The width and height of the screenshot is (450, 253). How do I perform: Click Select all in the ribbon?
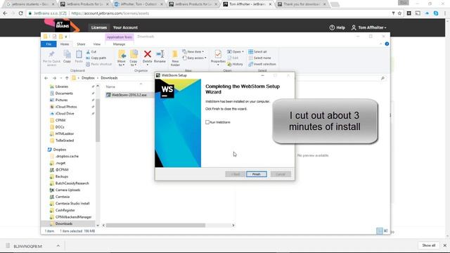coord(257,51)
